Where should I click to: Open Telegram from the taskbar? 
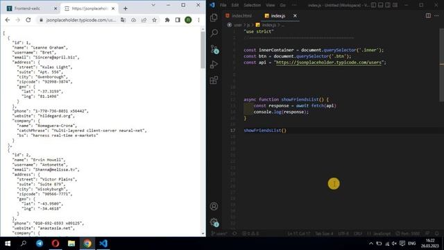(x=40, y=244)
